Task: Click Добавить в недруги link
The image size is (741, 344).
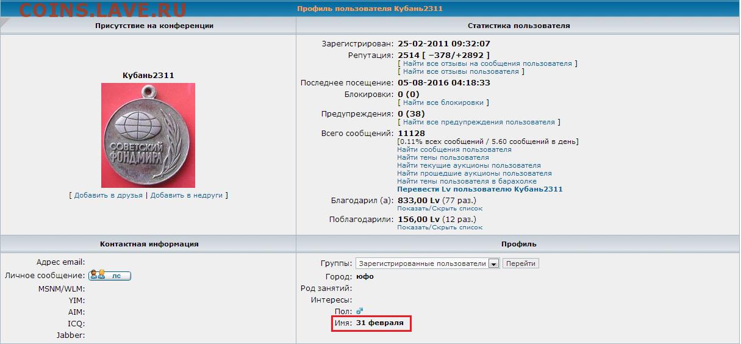Action: [x=187, y=195]
